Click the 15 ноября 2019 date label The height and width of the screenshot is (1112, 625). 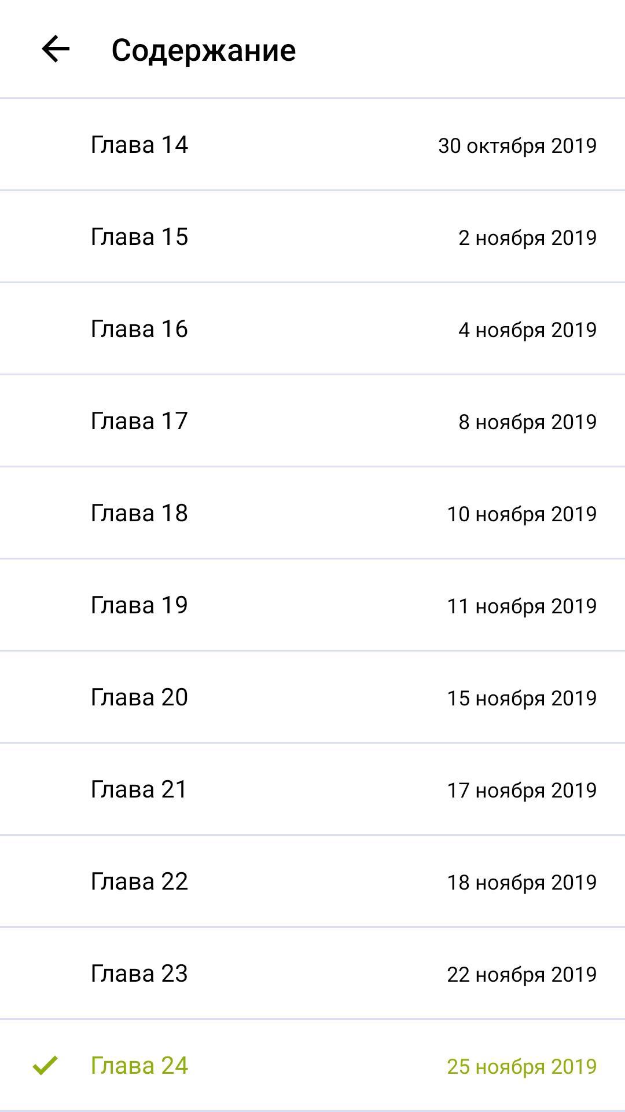(521, 698)
